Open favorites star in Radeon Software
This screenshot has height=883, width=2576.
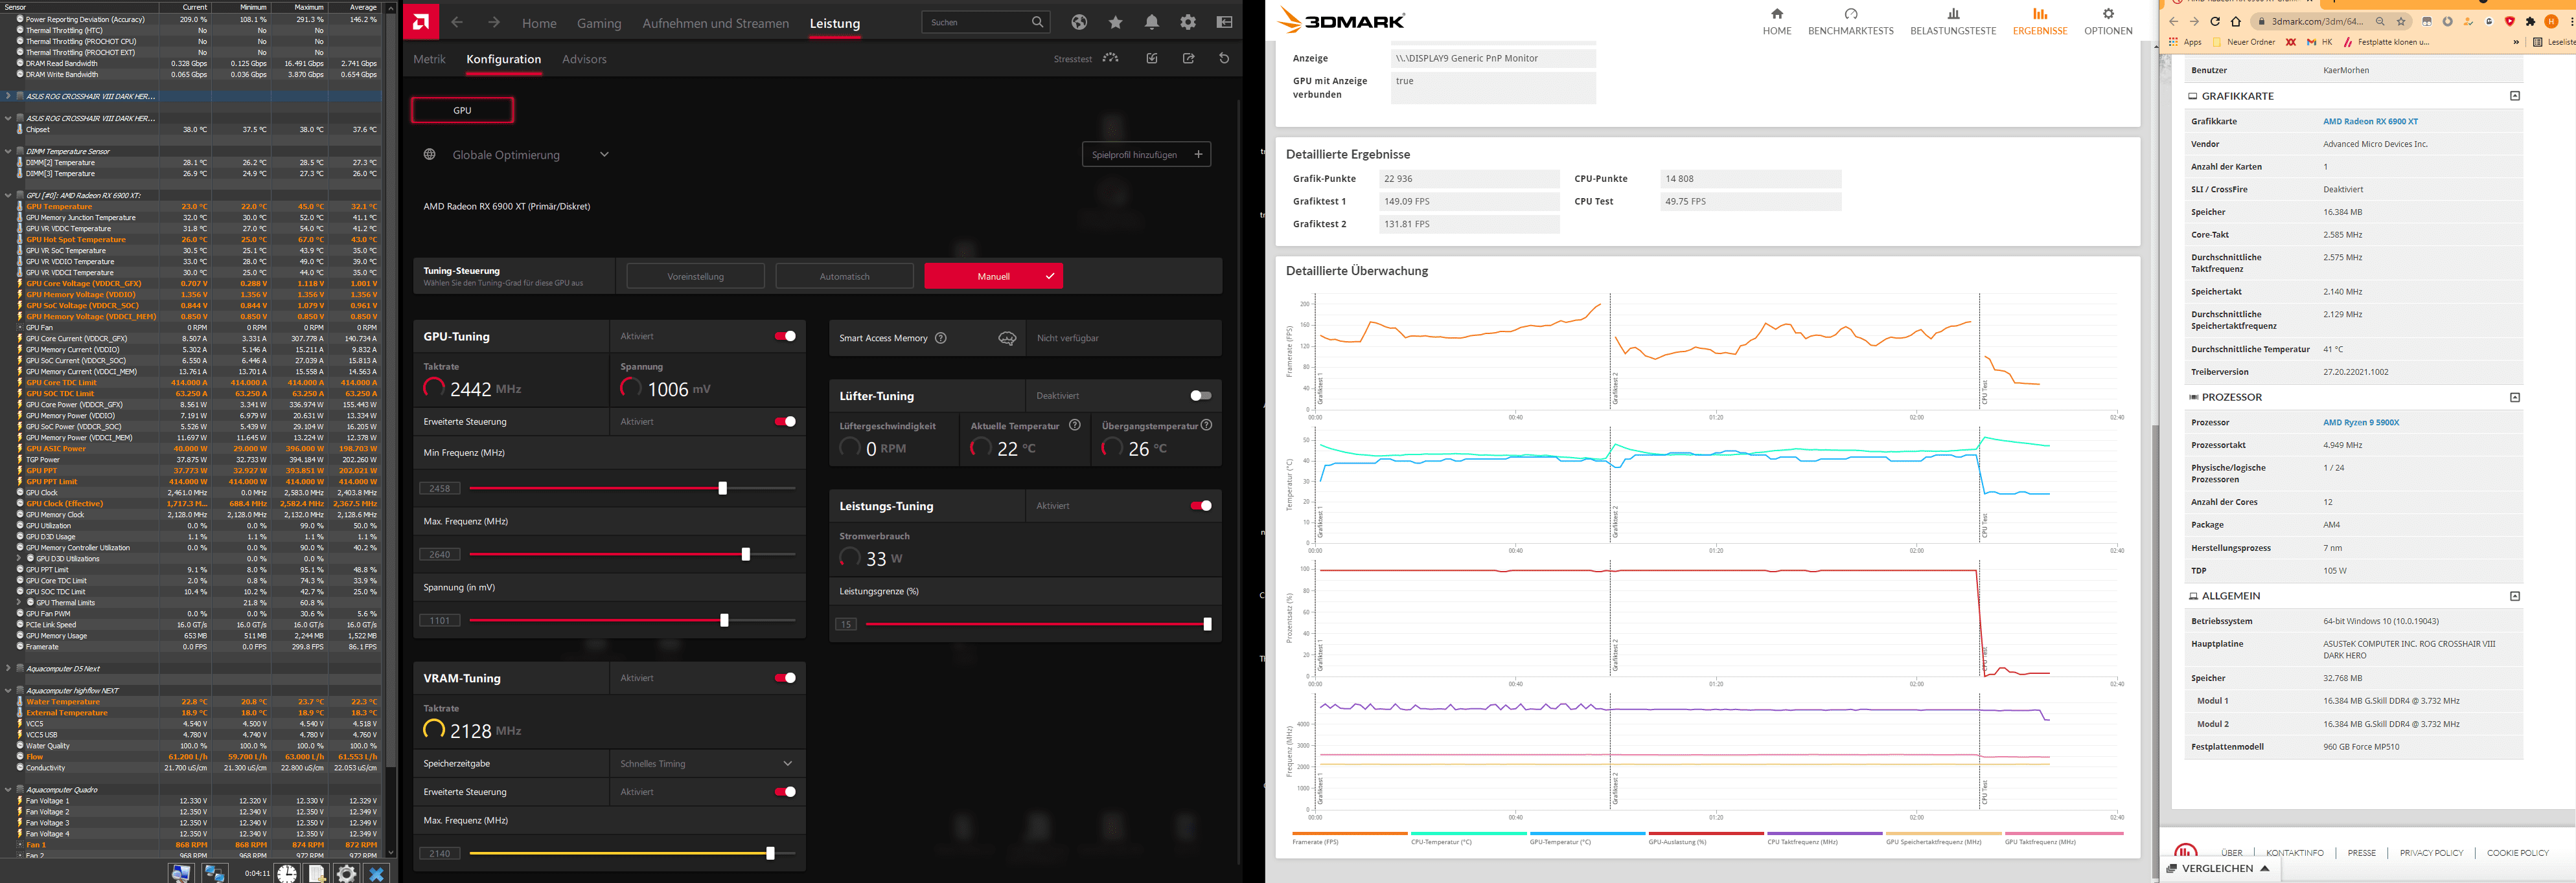(1115, 22)
